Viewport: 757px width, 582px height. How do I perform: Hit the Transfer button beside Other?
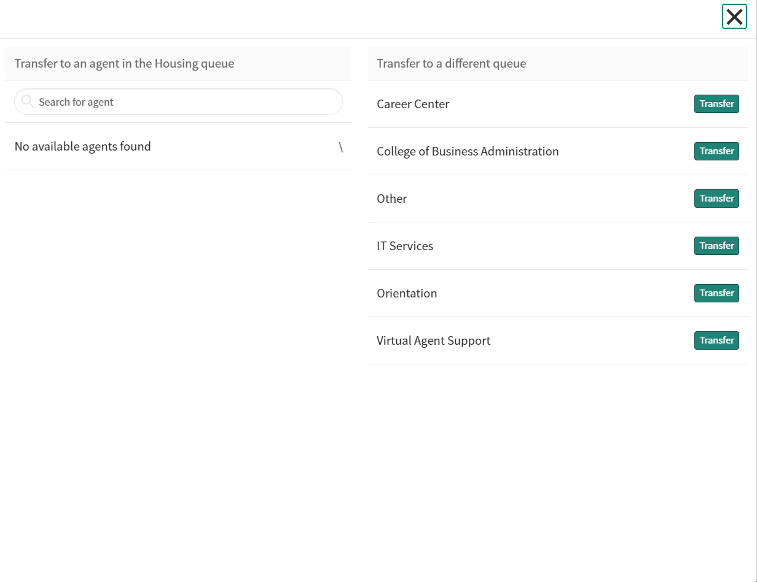pos(716,199)
